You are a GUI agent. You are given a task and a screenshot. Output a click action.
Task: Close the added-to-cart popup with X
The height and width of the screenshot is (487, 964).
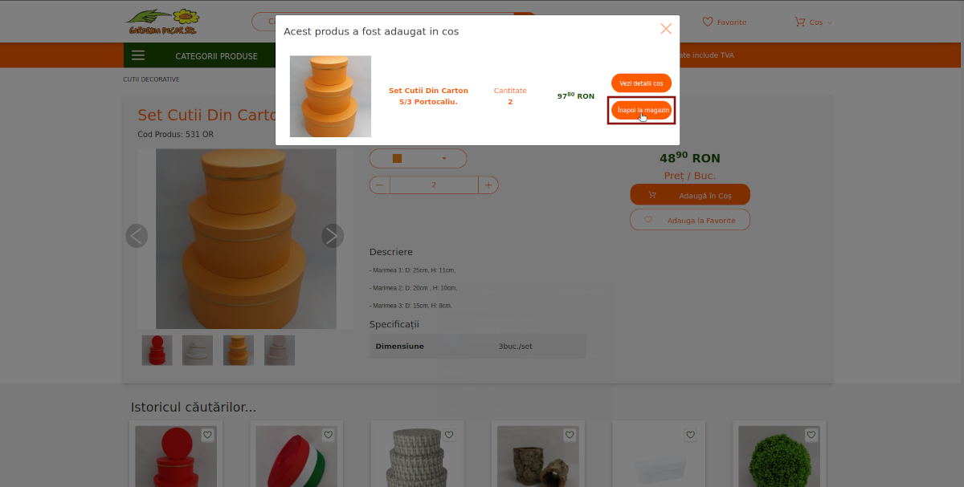point(666,28)
